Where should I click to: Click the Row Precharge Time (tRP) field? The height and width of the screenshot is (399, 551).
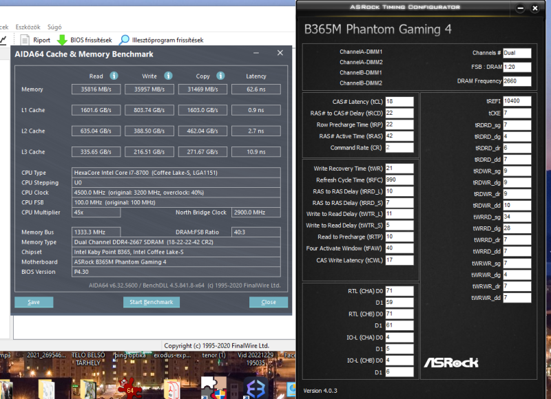[399, 125]
